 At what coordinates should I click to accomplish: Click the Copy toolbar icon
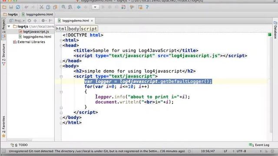pyautogui.click(x=48, y=7)
